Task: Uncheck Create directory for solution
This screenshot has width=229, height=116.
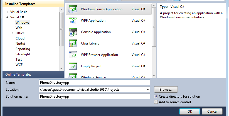Action: point(156,97)
